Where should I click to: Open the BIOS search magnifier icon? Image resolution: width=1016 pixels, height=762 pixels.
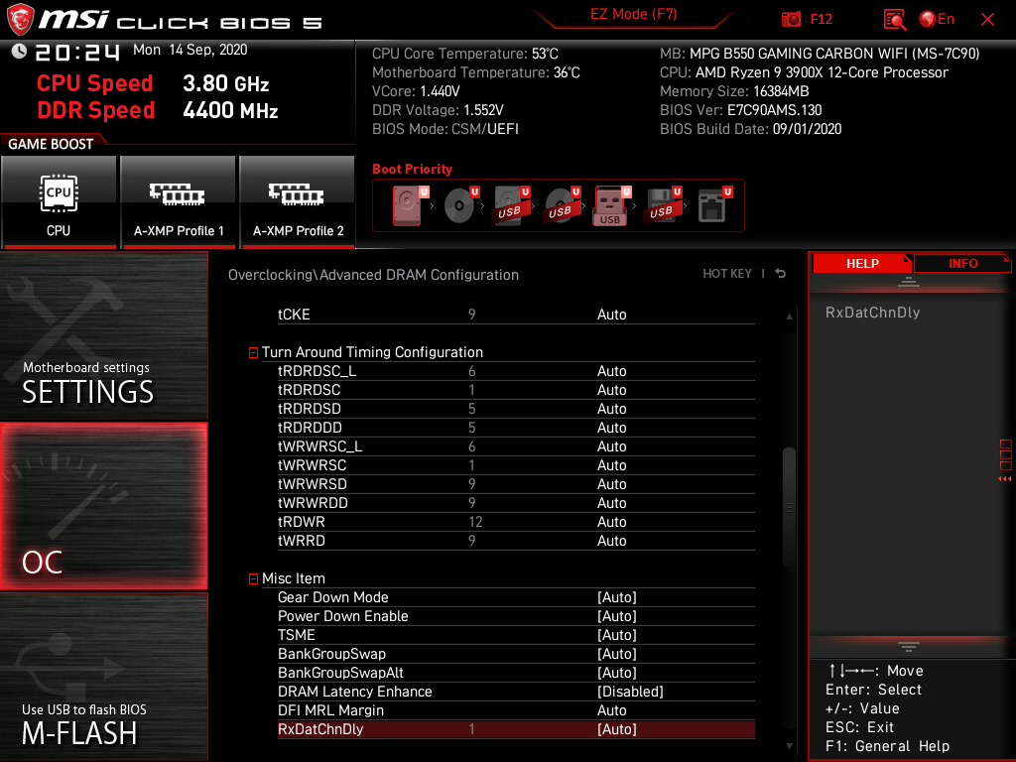coord(894,20)
